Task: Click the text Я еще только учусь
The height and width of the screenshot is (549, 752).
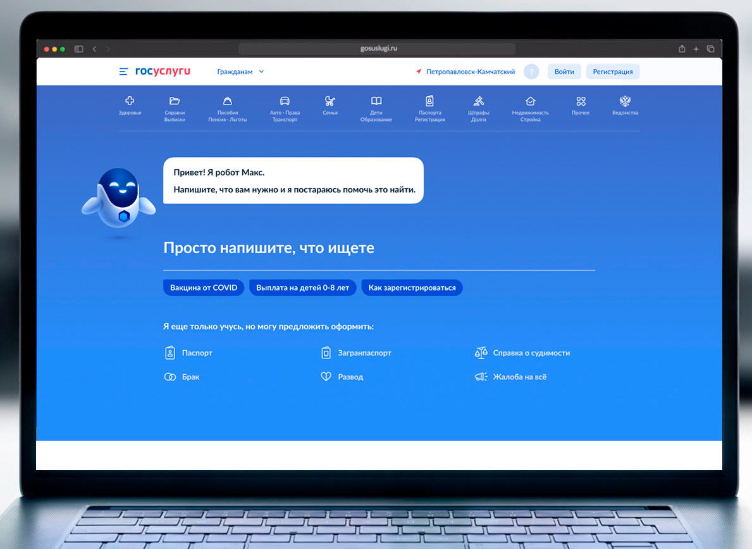Action: 203,326
